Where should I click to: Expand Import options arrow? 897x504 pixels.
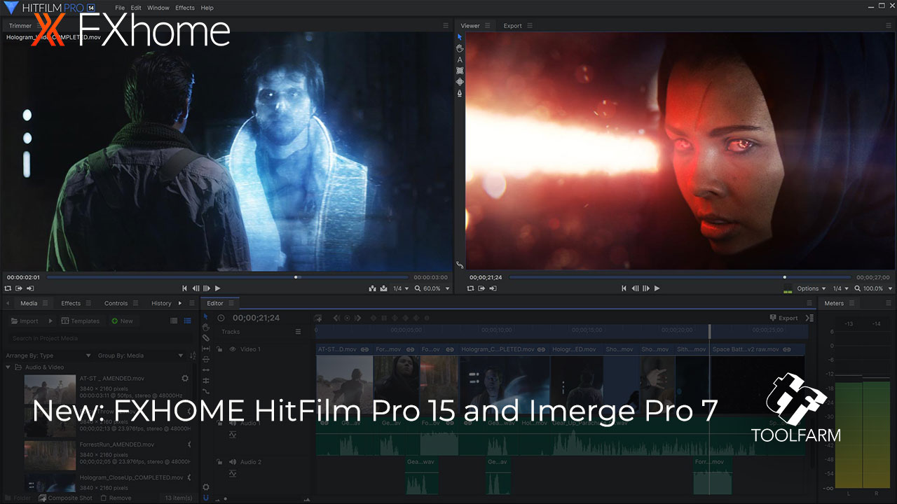50,321
